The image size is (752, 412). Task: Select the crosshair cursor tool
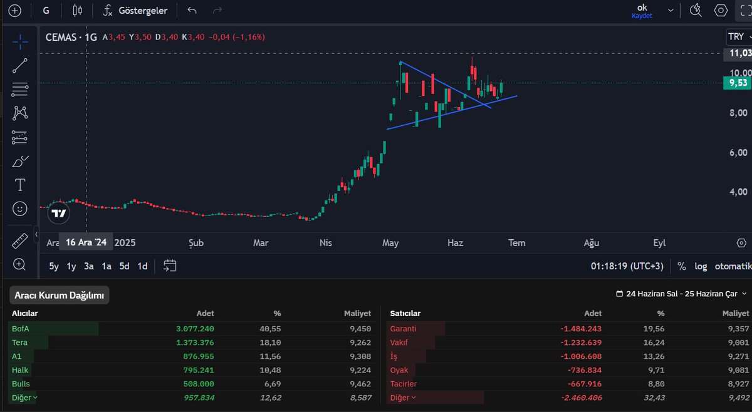(x=20, y=42)
